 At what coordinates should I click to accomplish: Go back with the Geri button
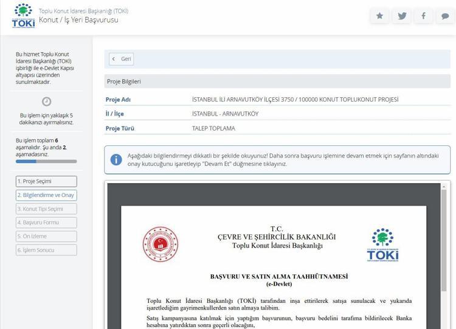coord(122,59)
